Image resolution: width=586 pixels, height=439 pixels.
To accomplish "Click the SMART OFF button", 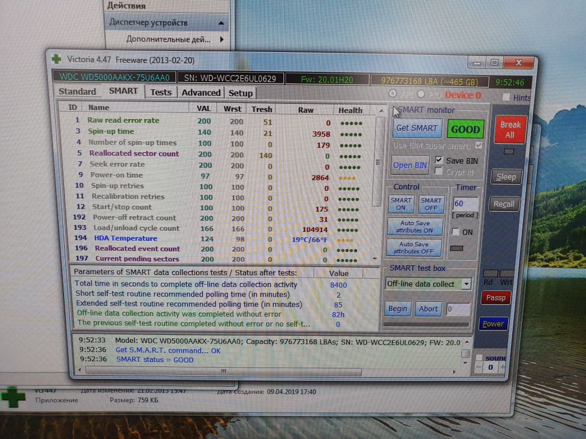I will (x=431, y=204).
